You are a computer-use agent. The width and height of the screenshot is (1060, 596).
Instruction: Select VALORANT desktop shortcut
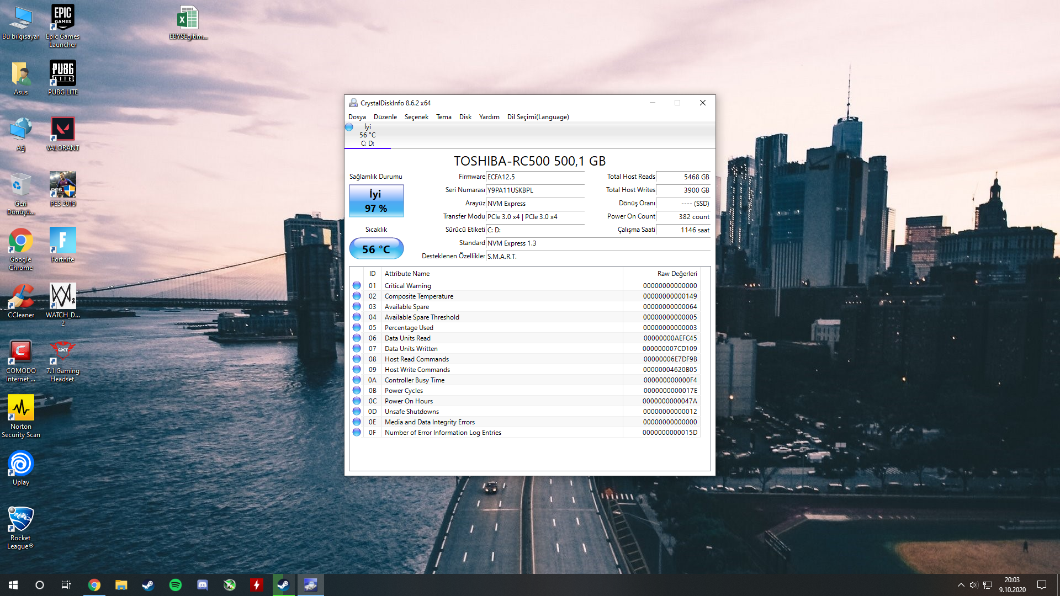(x=62, y=134)
